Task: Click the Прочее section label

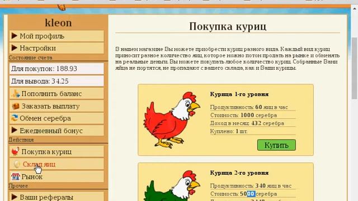Action: [18, 186]
